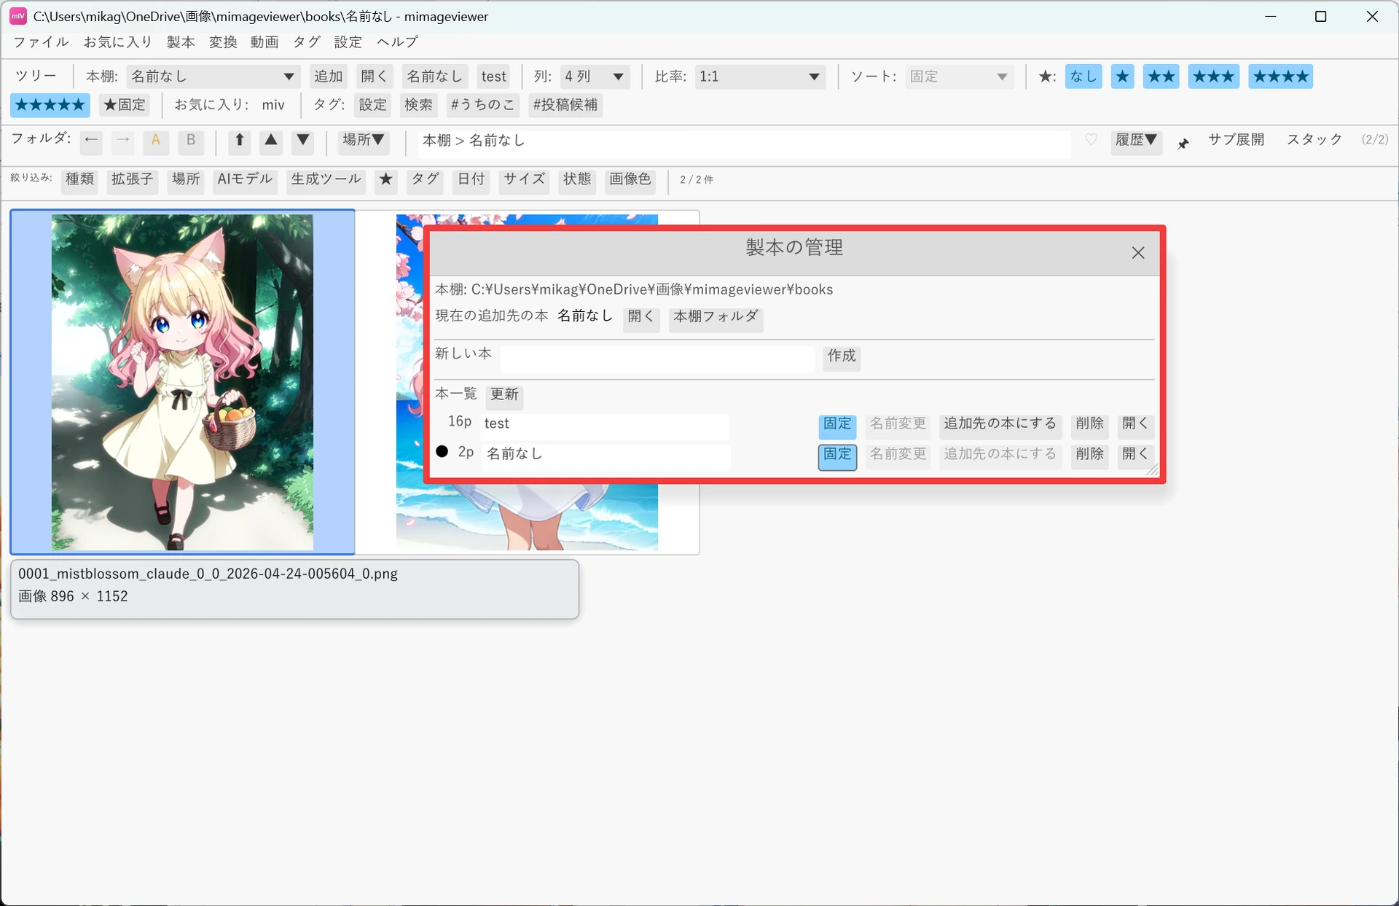This screenshot has width=1399, height=906.
Task: Open the 生成ツール filter
Action: tap(326, 180)
